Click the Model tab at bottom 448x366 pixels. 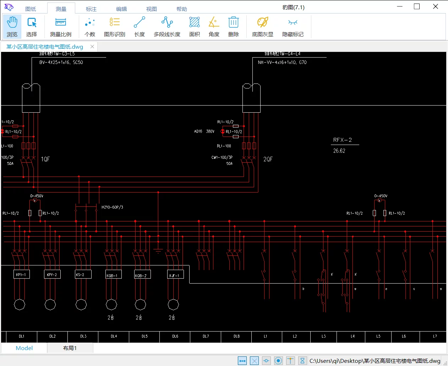coord(24,348)
